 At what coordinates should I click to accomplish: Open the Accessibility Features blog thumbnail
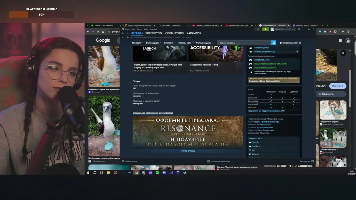[x=216, y=54]
